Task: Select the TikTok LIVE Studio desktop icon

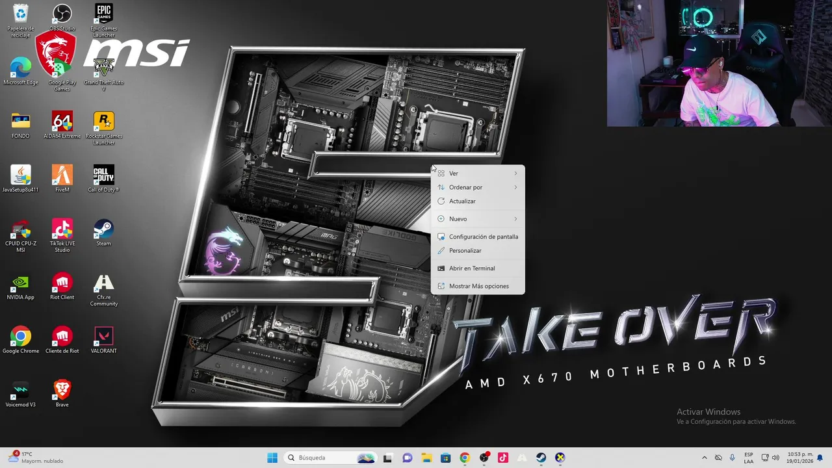Action: 62,235
